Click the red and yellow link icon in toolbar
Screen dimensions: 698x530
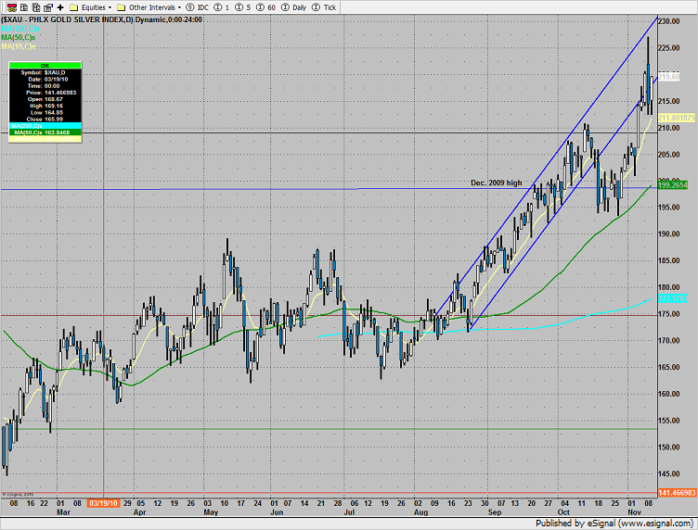pyautogui.click(x=12, y=7)
